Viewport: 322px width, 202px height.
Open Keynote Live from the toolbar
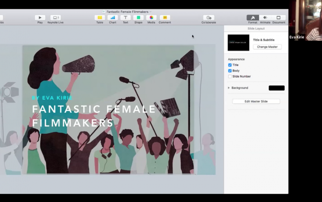pos(56,17)
